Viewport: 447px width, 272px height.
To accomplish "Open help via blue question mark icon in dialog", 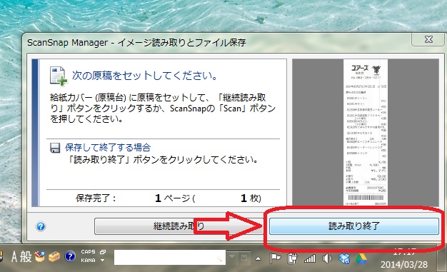I will [41, 226].
